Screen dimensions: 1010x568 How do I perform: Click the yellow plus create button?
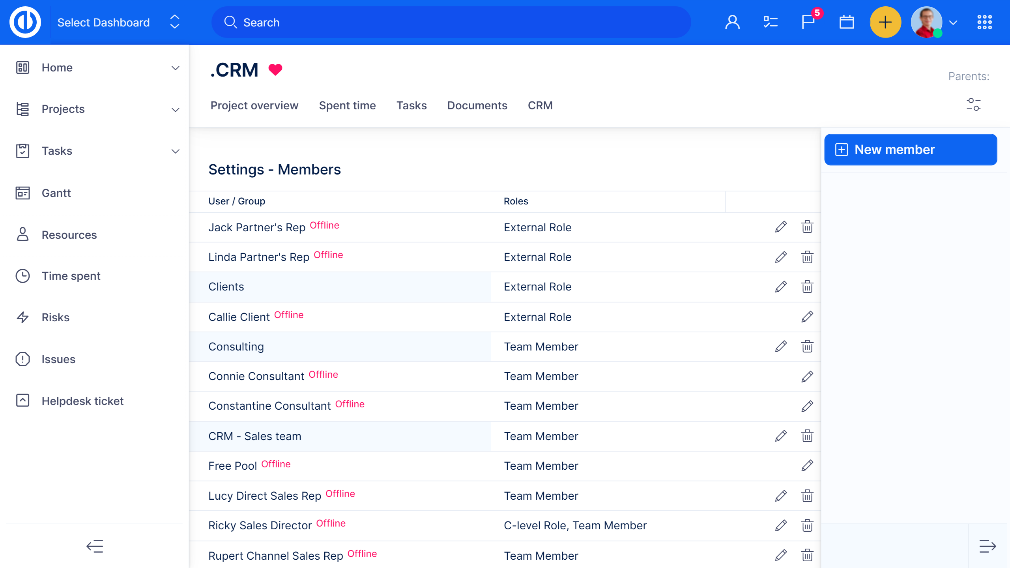tap(885, 22)
